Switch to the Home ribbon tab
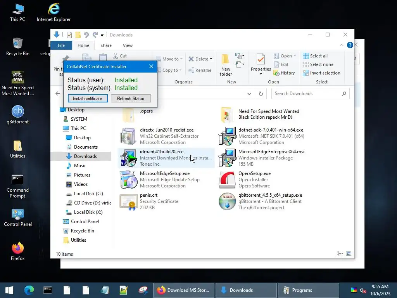Image resolution: width=397 pixels, height=298 pixels. tap(83, 45)
